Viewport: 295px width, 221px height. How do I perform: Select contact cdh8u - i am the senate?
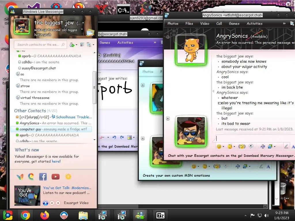[40, 62]
